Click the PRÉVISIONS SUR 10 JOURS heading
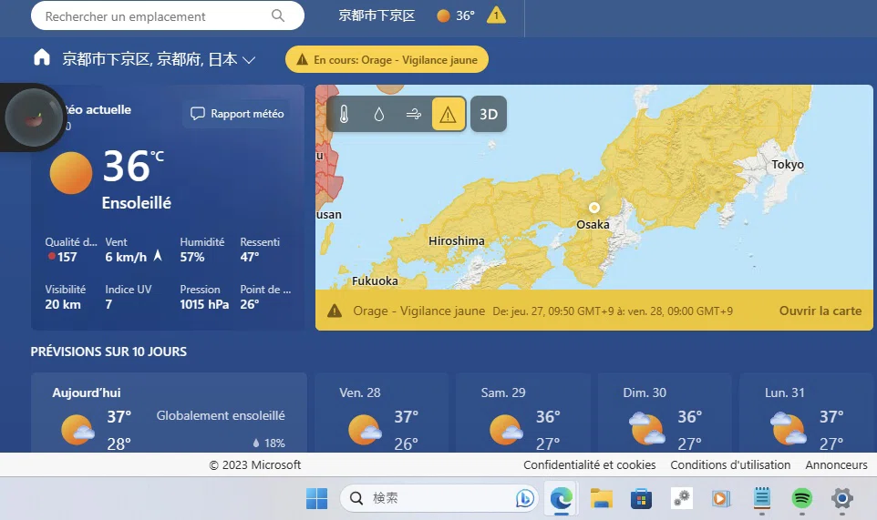This screenshot has width=877, height=520. click(x=108, y=352)
